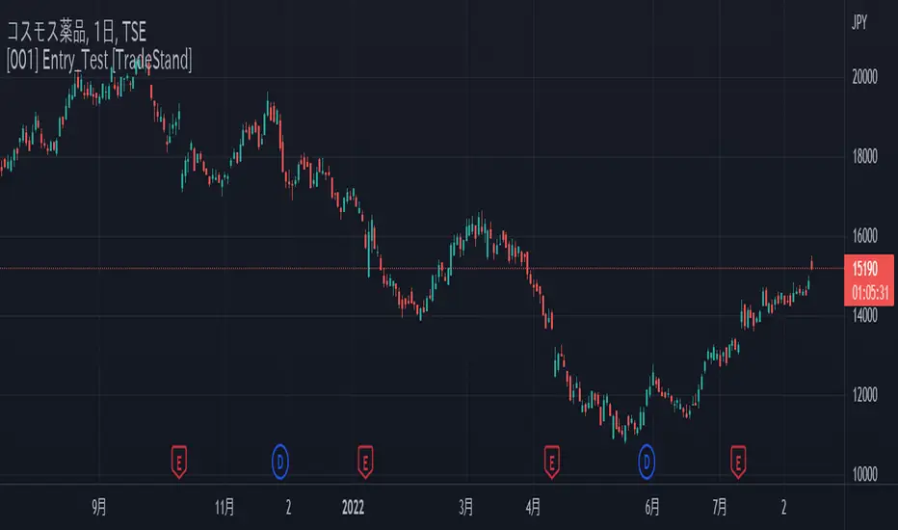Click the 6月 time axis label
Image resolution: width=898 pixels, height=530 pixels.
tap(651, 507)
